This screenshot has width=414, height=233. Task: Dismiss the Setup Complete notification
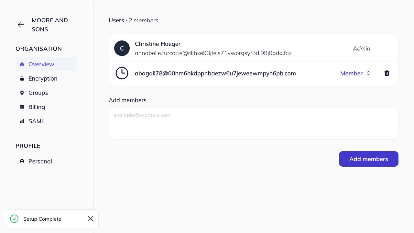[90, 219]
